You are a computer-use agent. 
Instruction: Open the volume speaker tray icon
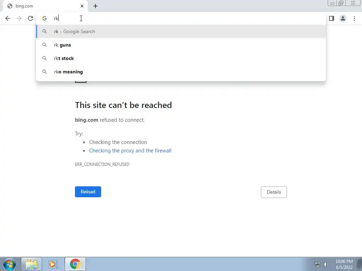(x=326, y=264)
